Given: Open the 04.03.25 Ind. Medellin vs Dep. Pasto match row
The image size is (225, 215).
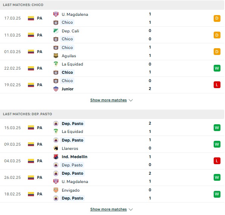Looking at the screenshot, I should (112, 161).
